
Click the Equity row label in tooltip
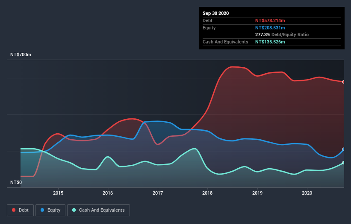209,28
